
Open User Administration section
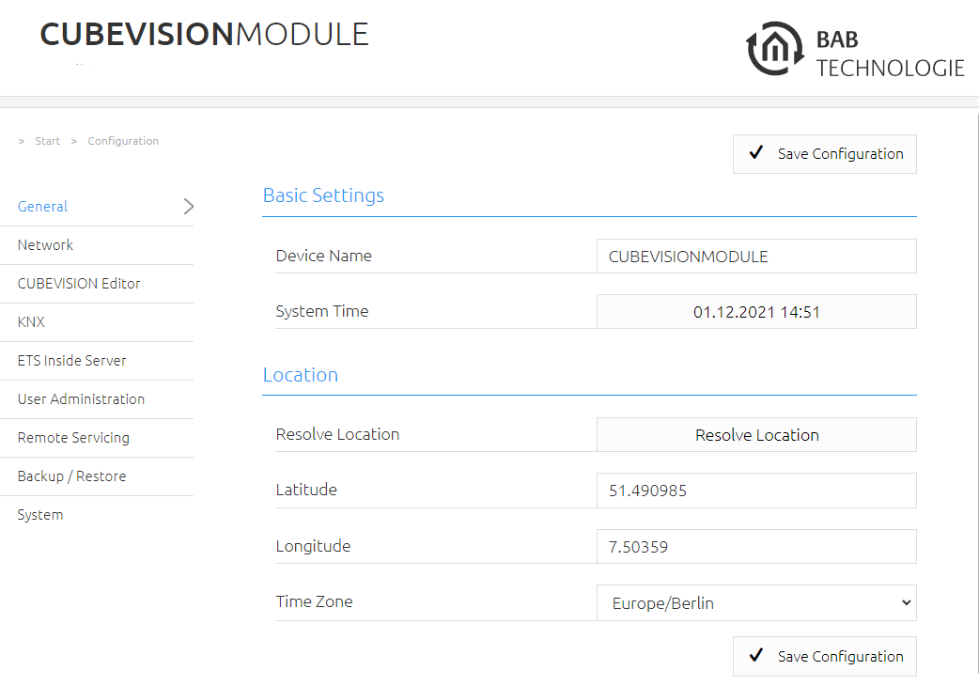point(81,398)
